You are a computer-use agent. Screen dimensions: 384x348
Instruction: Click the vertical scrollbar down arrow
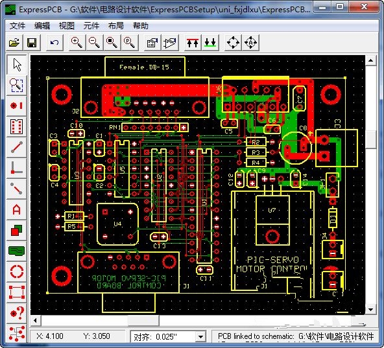[x=370, y=310]
